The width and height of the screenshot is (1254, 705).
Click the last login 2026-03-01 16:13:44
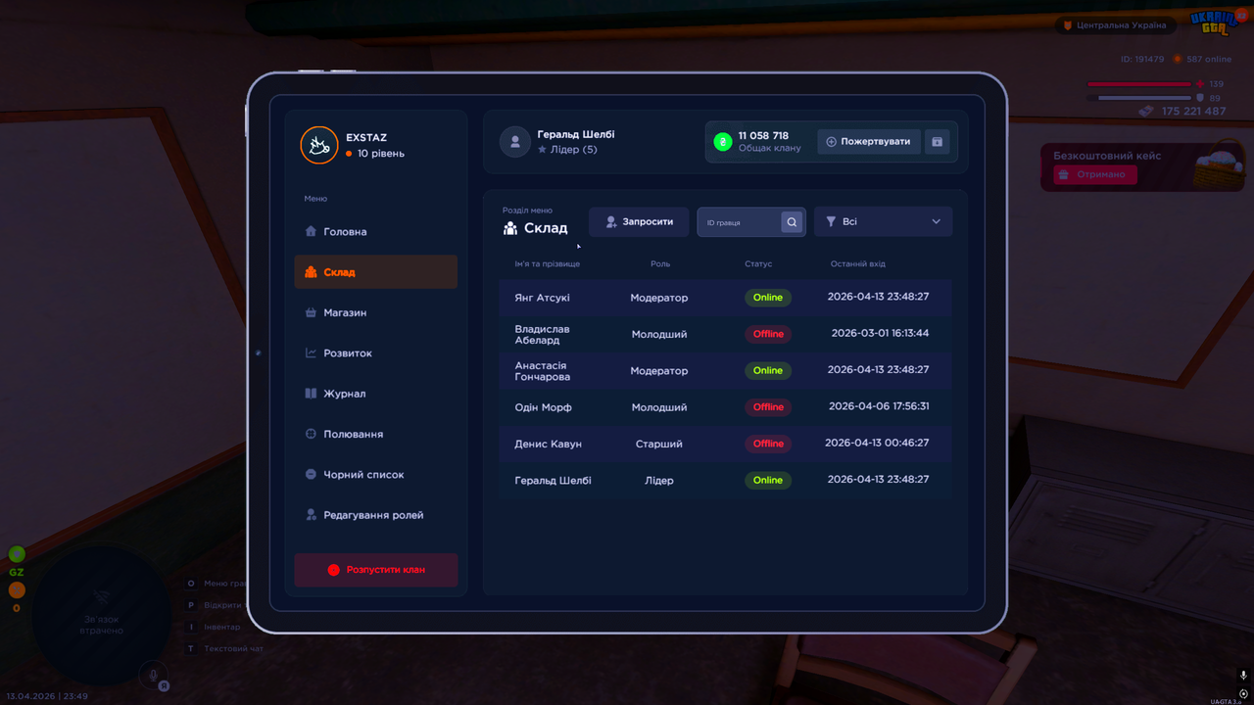(x=880, y=333)
